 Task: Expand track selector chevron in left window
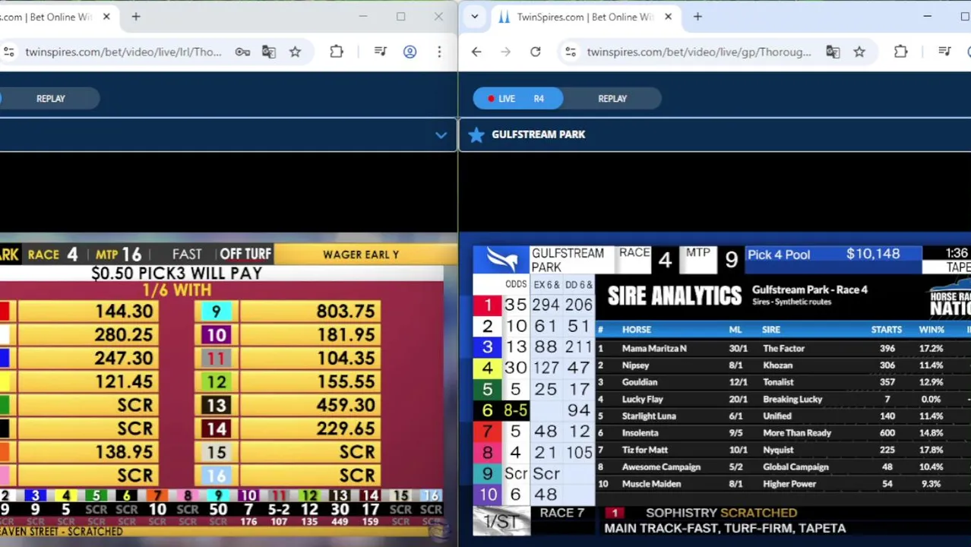coord(441,135)
